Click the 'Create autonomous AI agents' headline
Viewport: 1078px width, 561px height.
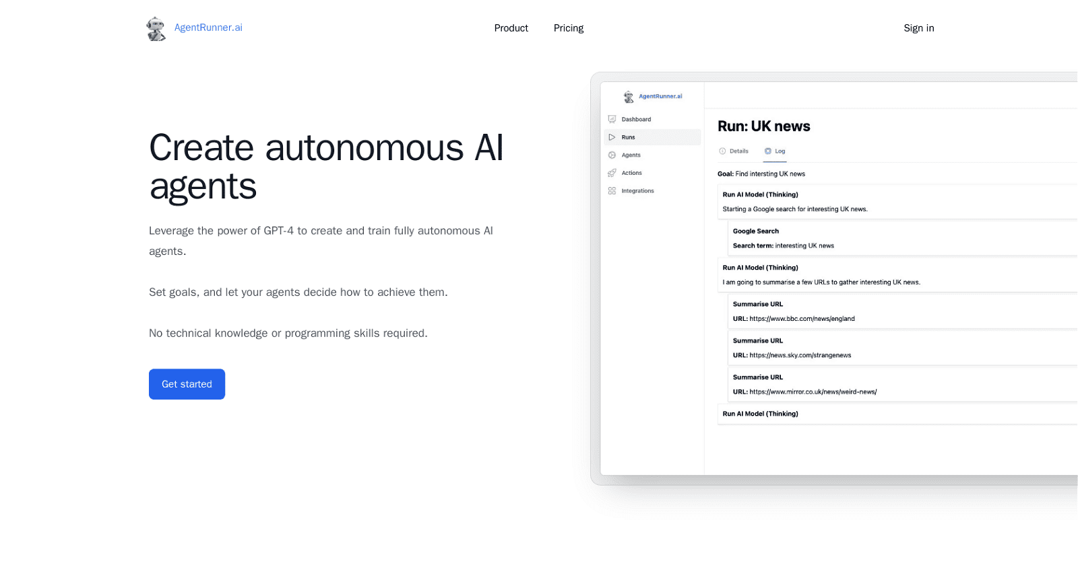(326, 167)
